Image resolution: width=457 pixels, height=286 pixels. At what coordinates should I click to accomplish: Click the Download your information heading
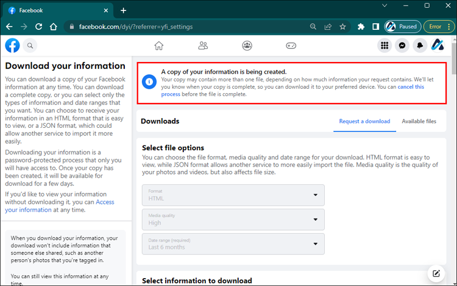[x=65, y=66]
